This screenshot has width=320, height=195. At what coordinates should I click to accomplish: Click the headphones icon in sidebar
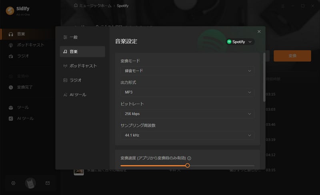click(11, 34)
